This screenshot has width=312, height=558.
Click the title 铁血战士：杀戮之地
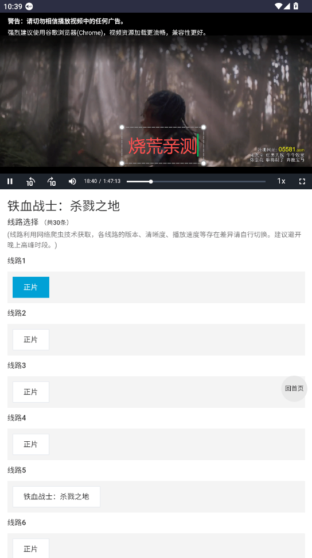click(x=64, y=206)
